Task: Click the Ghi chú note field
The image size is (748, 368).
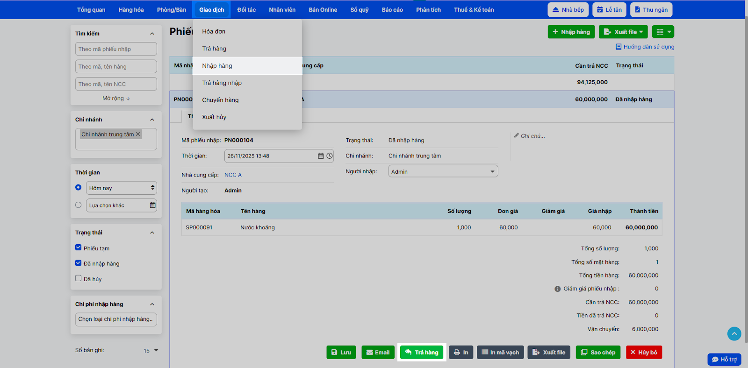Action: tap(533, 136)
